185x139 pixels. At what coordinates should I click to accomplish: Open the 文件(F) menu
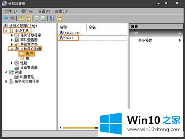(11, 11)
